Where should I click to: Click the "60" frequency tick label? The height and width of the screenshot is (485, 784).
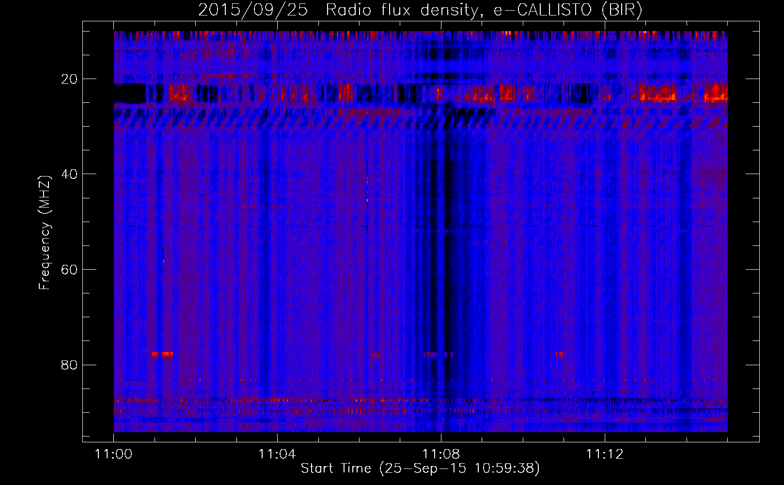pos(70,270)
